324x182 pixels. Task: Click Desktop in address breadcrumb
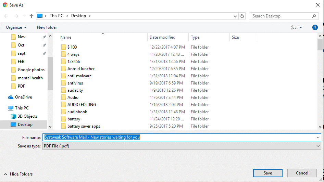pyautogui.click(x=78, y=16)
